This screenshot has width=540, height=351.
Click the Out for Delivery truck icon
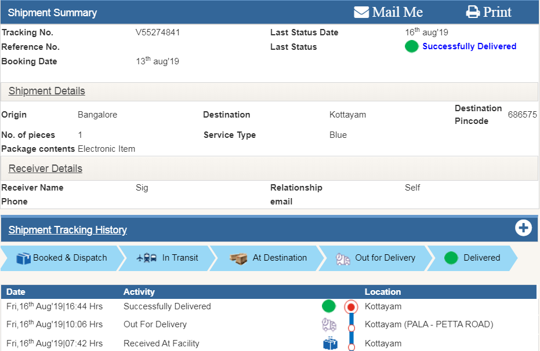tap(343, 259)
